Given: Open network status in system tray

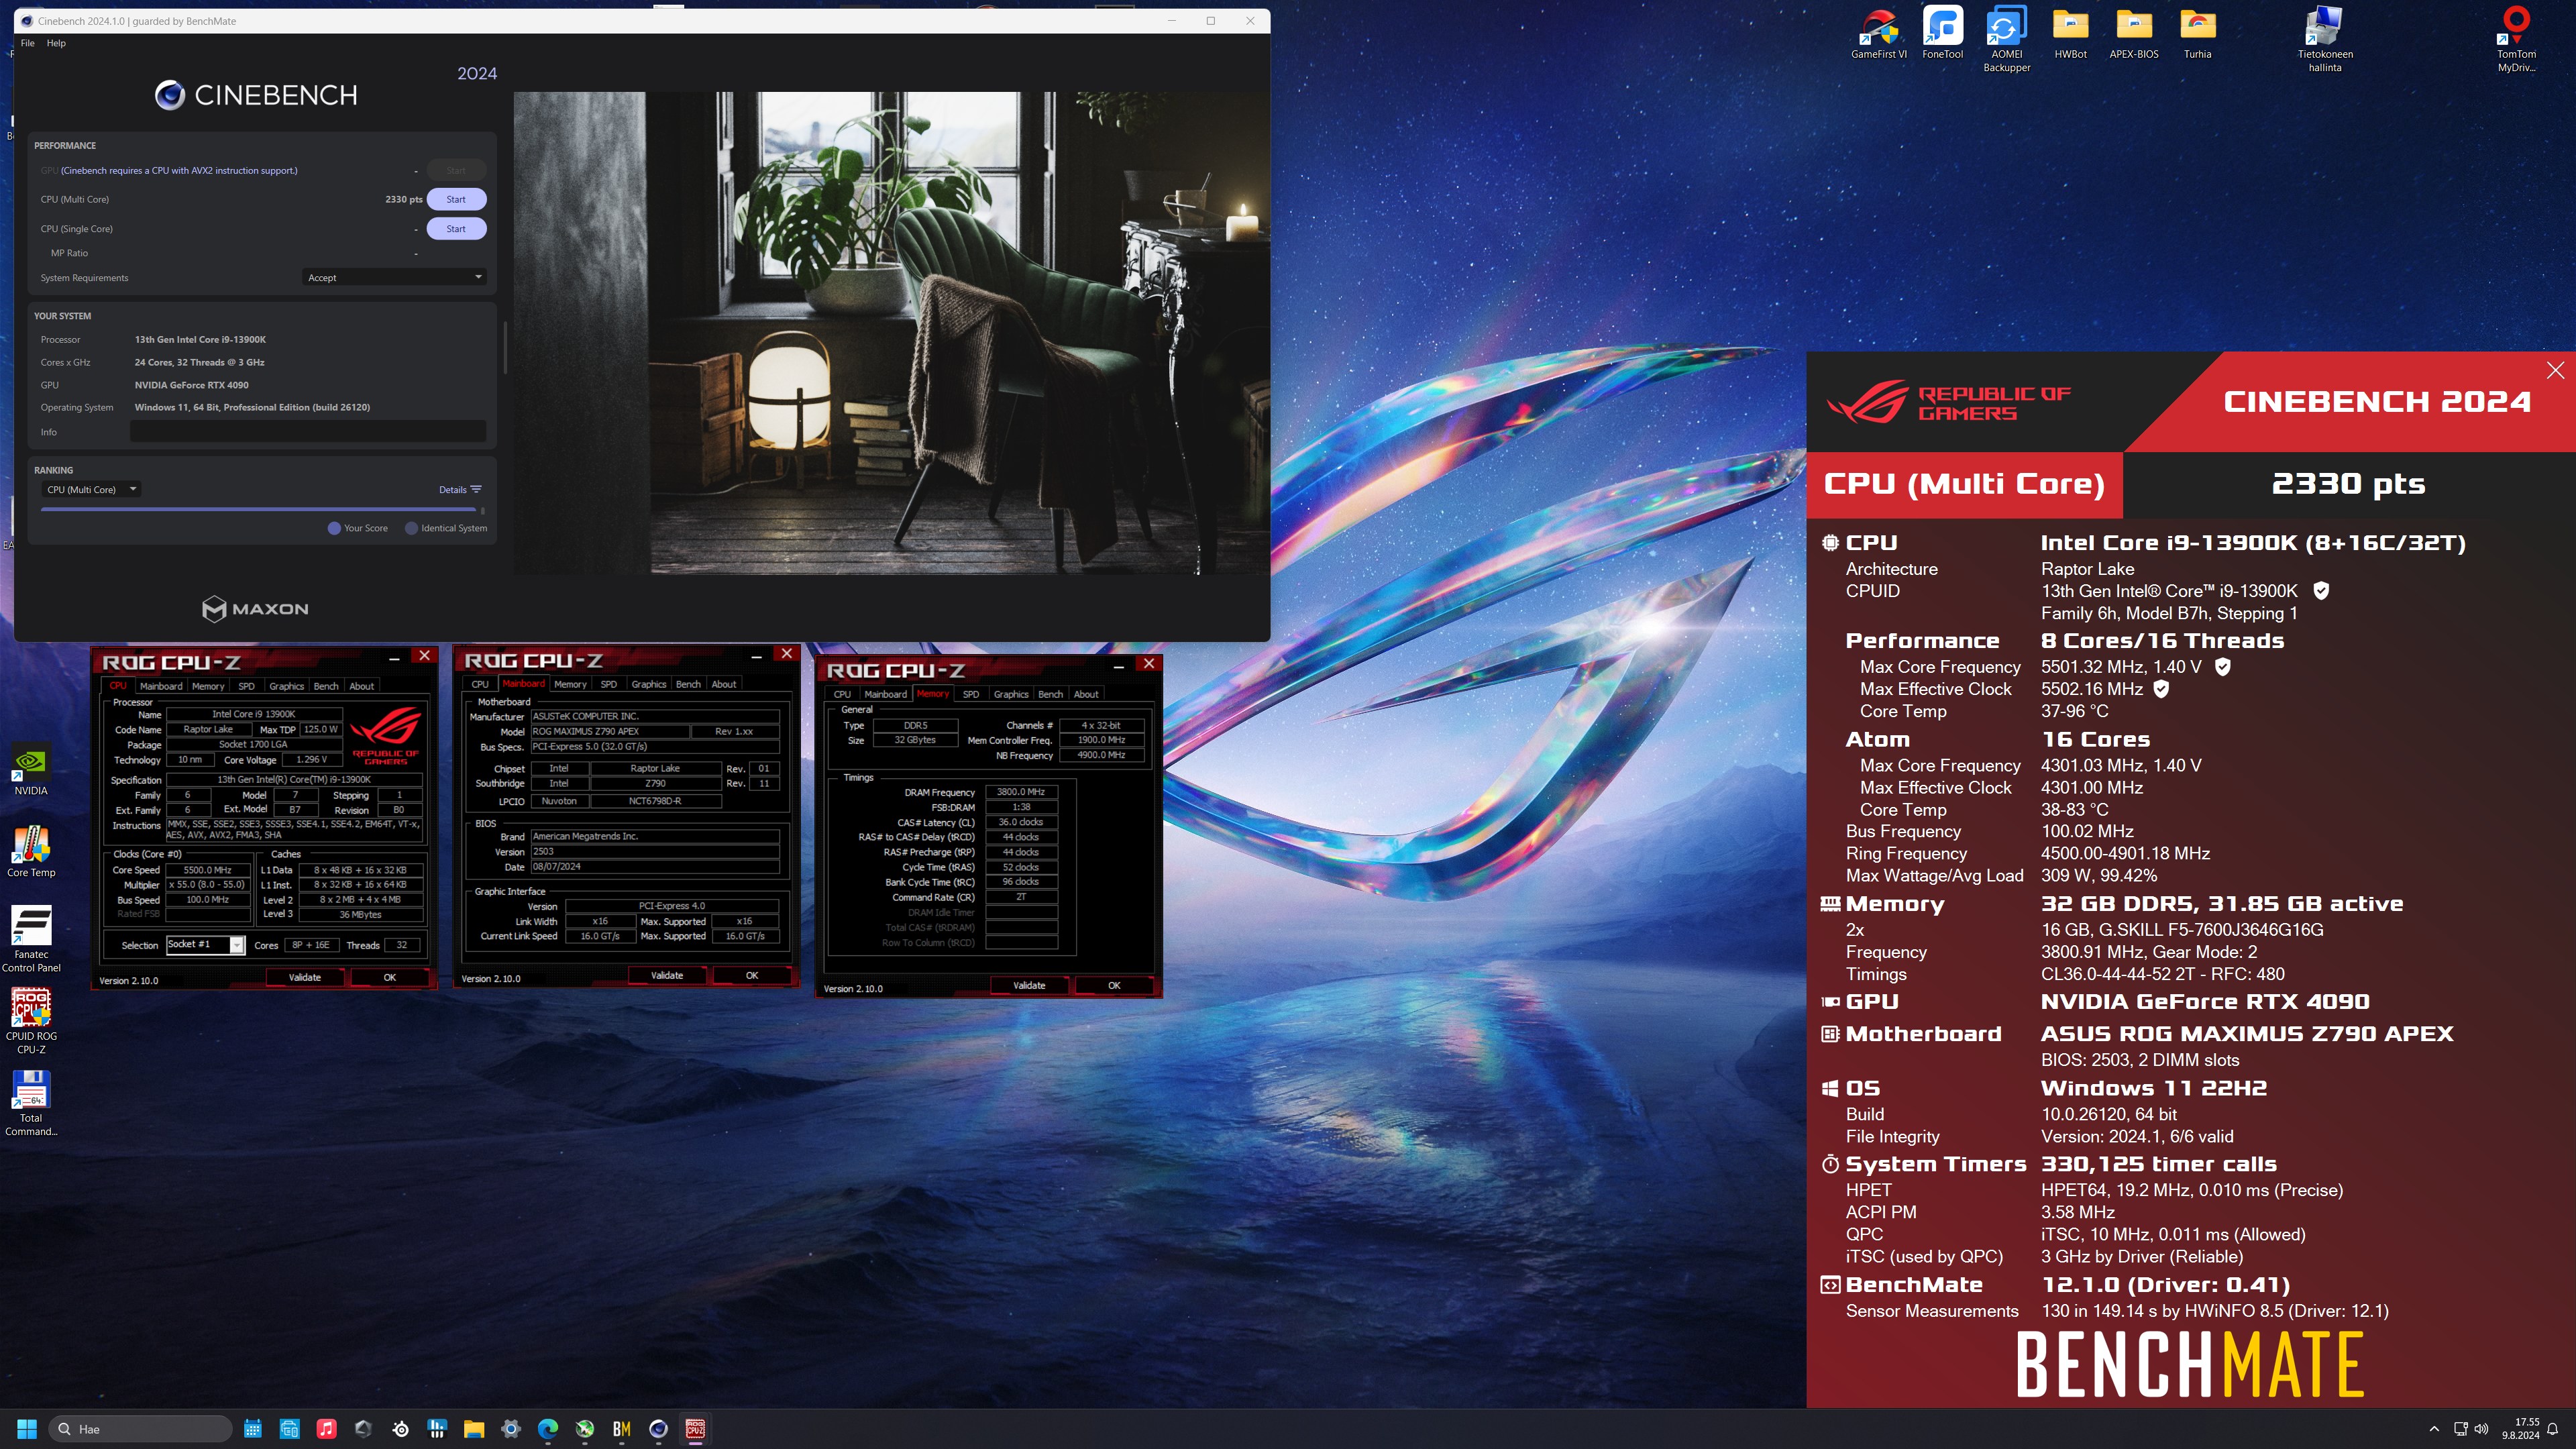Looking at the screenshot, I should click(2460, 1429).
